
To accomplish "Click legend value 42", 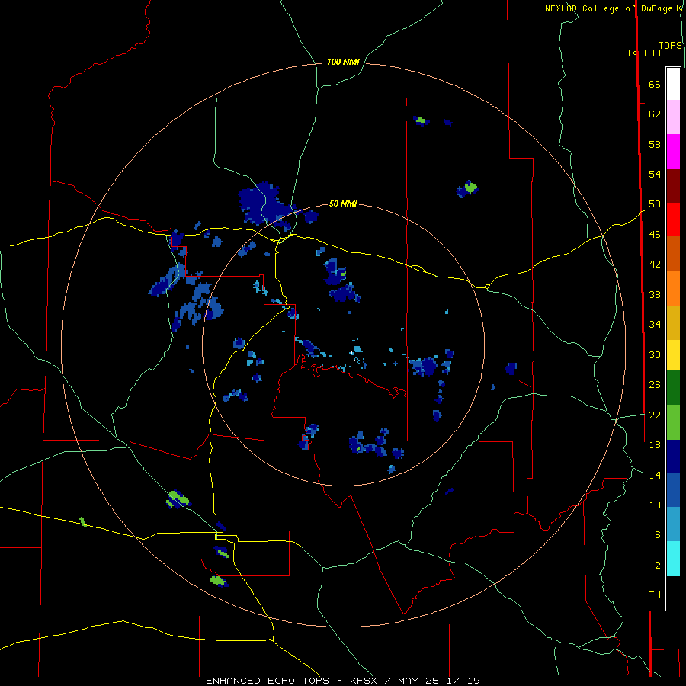I will (655, 264).
